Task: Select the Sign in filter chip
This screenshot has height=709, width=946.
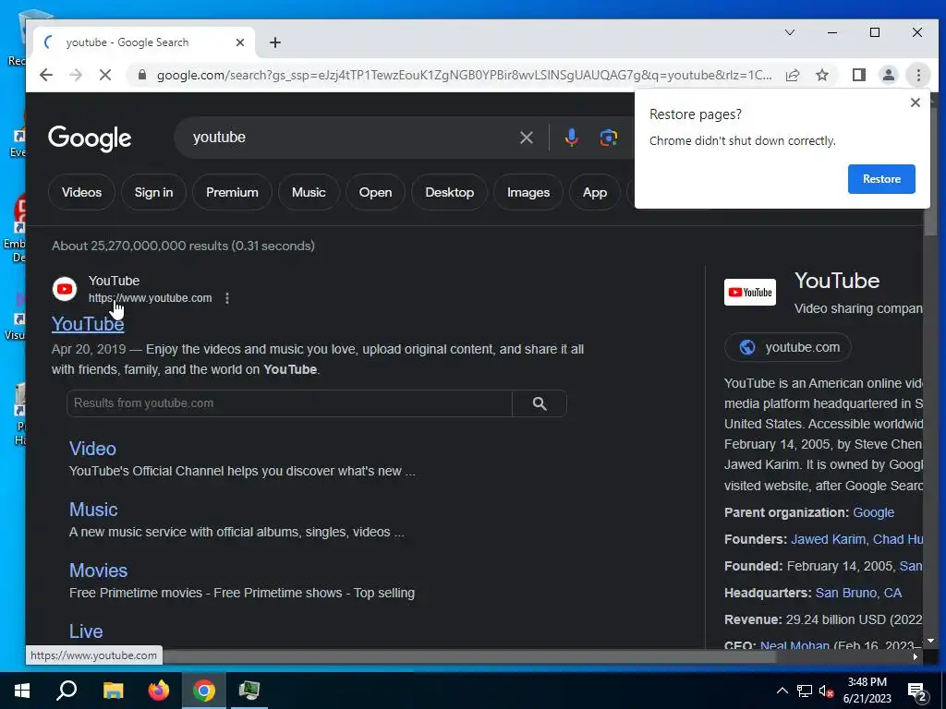Action: click(x=153, y=192)
